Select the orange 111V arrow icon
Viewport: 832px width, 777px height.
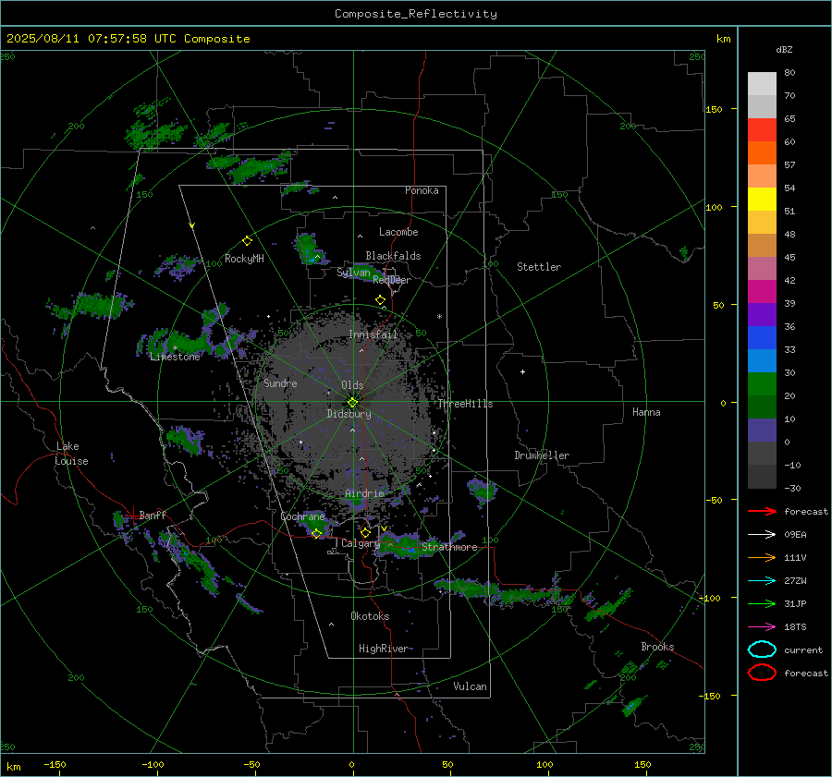[x=762, y=557]
